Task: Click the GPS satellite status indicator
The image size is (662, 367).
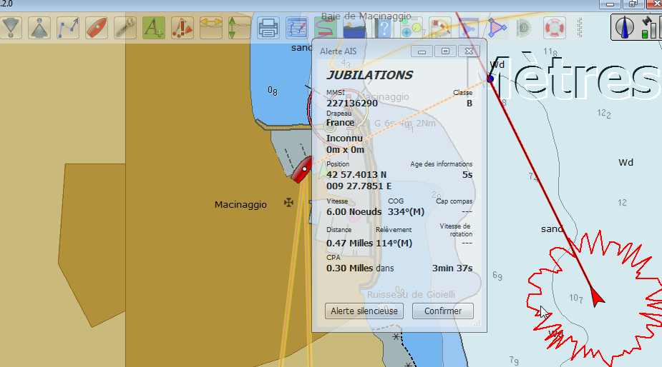Action: tap(650, 27)
